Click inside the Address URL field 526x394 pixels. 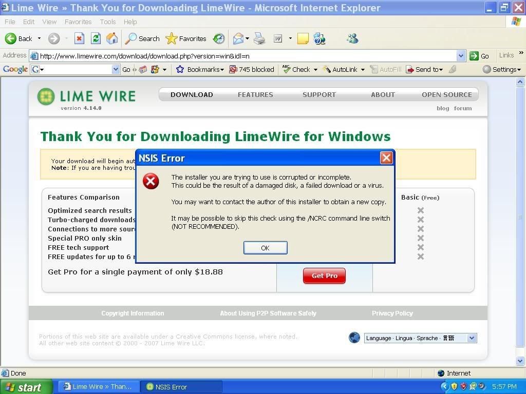point(248,56)
